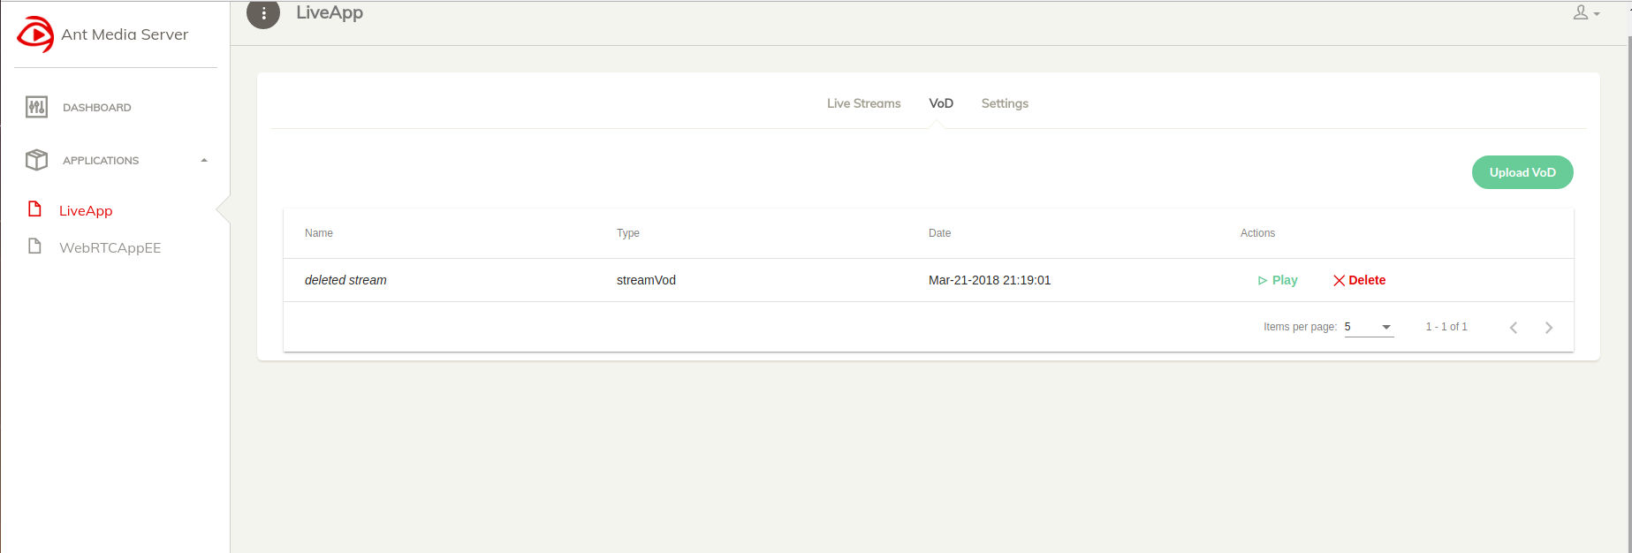Viewport: 1632px width, 553px height.
Task: Click the LiveApp document icon
Action: (x=35, y=209)
